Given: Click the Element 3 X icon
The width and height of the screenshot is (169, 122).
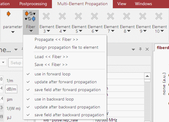Looking at the screenshot, I should click(x=46, y=16).
